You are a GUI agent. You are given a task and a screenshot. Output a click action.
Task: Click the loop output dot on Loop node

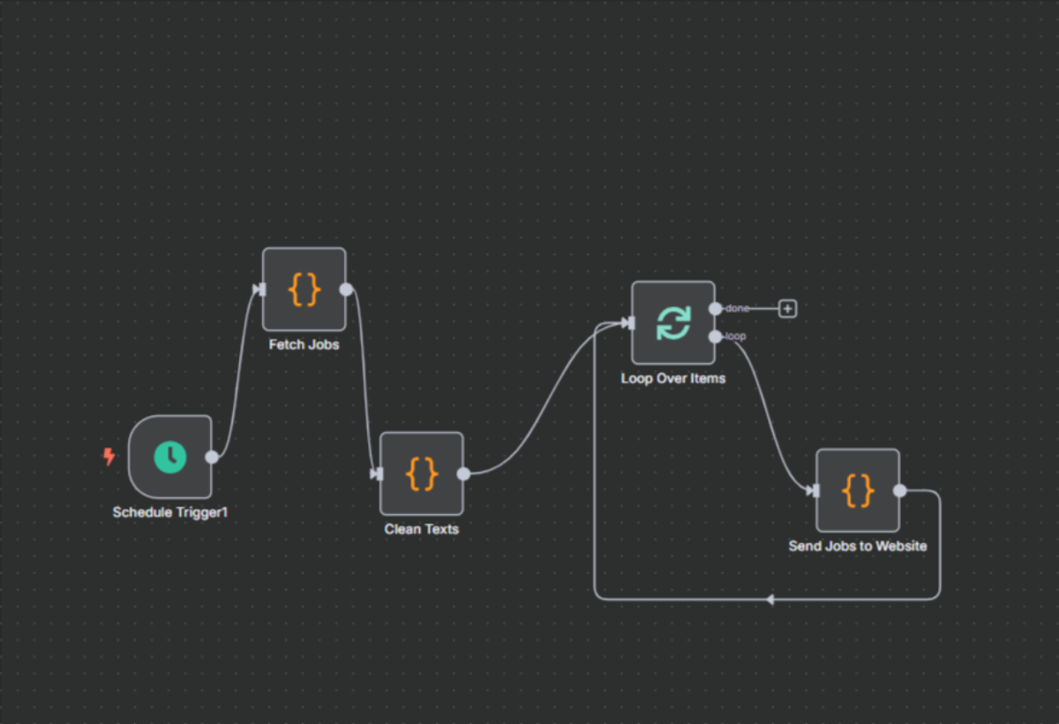[x=715, y=336]
